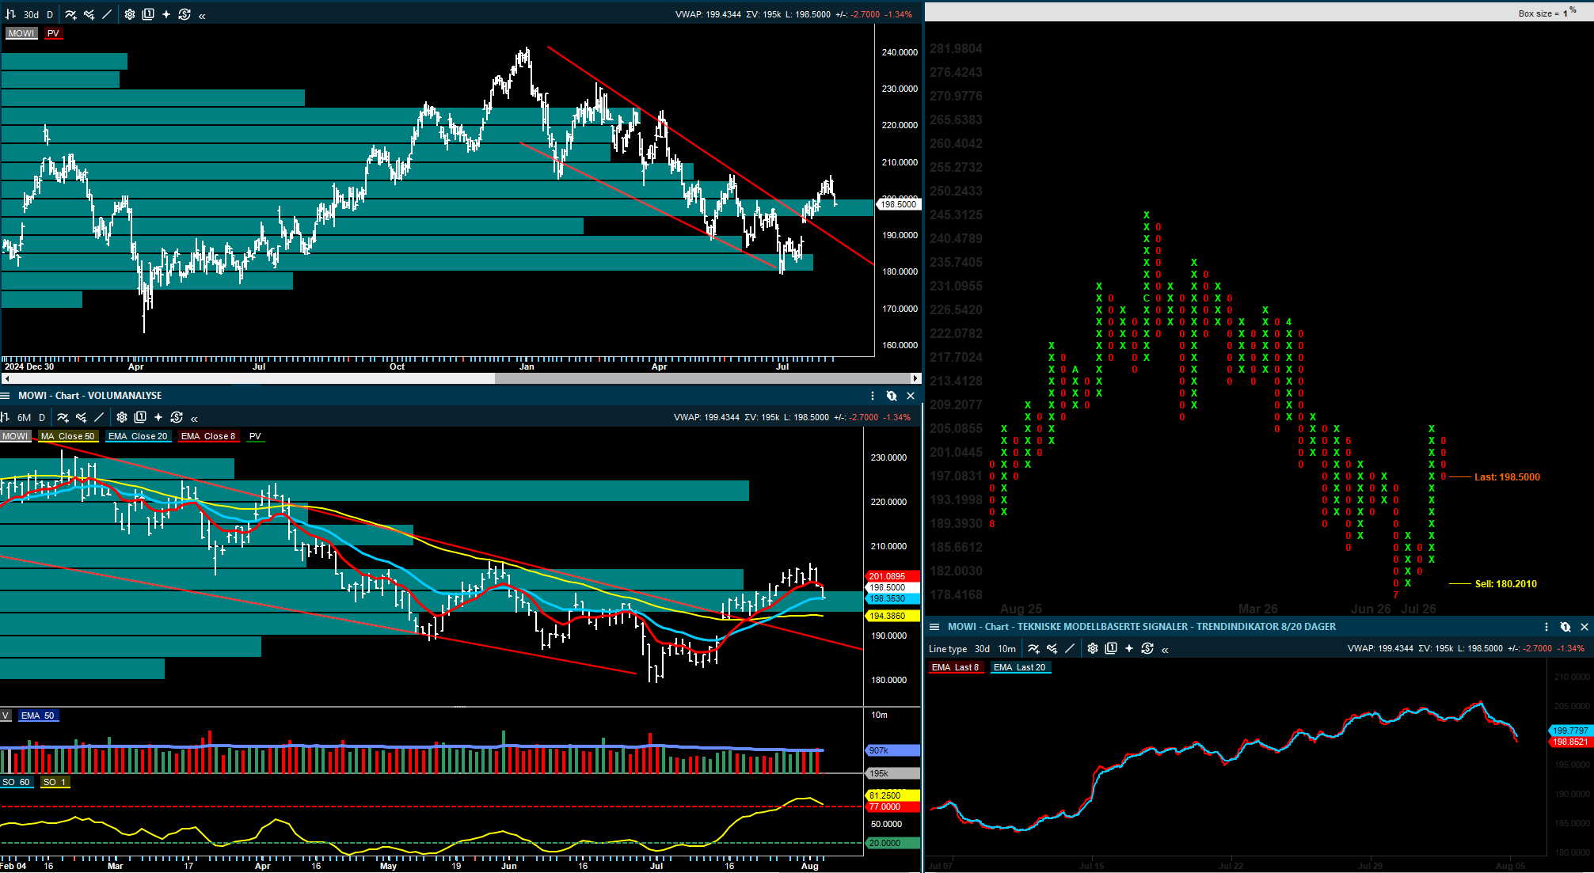The width and height of the screenshot is (1594, 873).
Task: Toggle the EMA Close 20 indicator label
Action: (138, 436)
